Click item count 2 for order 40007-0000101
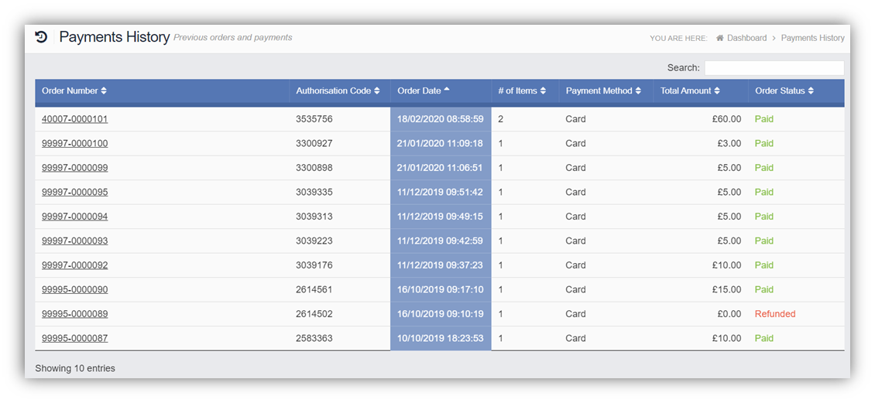Image resolution: width=875 pixels, height=403 pixels. point(500,118)
